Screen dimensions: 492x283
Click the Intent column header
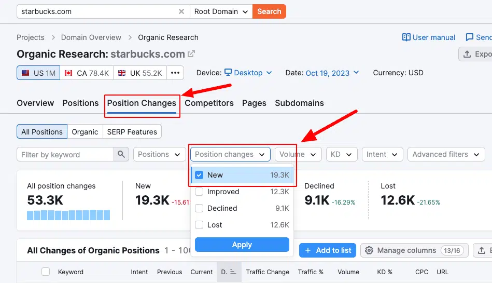coord(139,272)
